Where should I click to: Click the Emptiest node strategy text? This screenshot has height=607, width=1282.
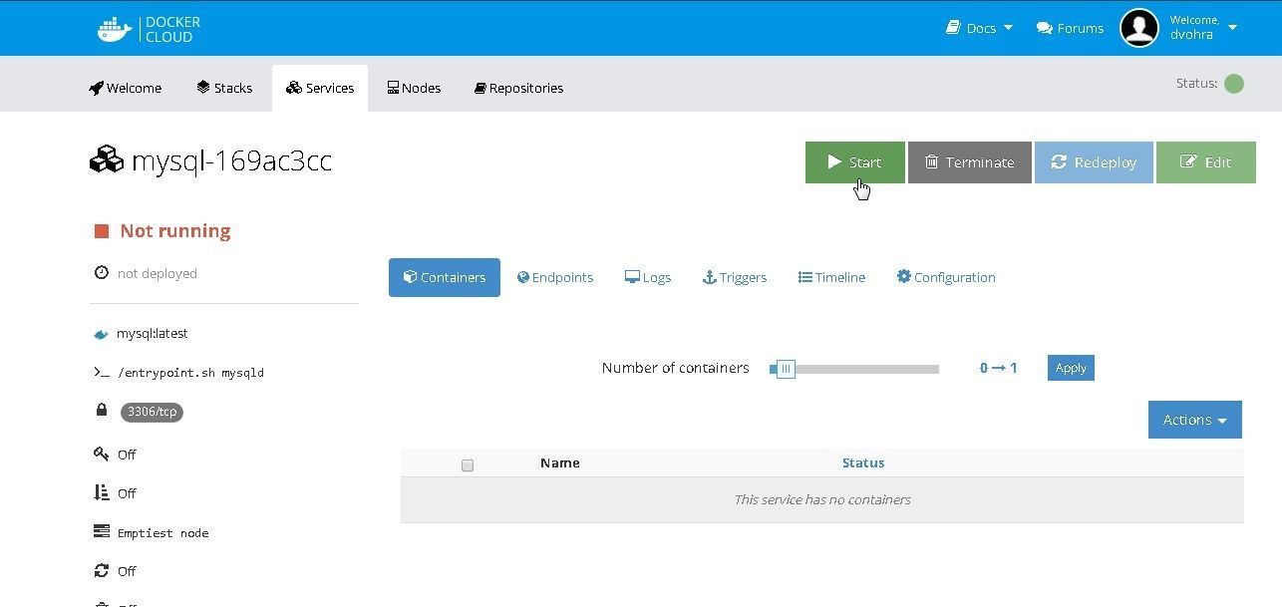tap(163, 533)
